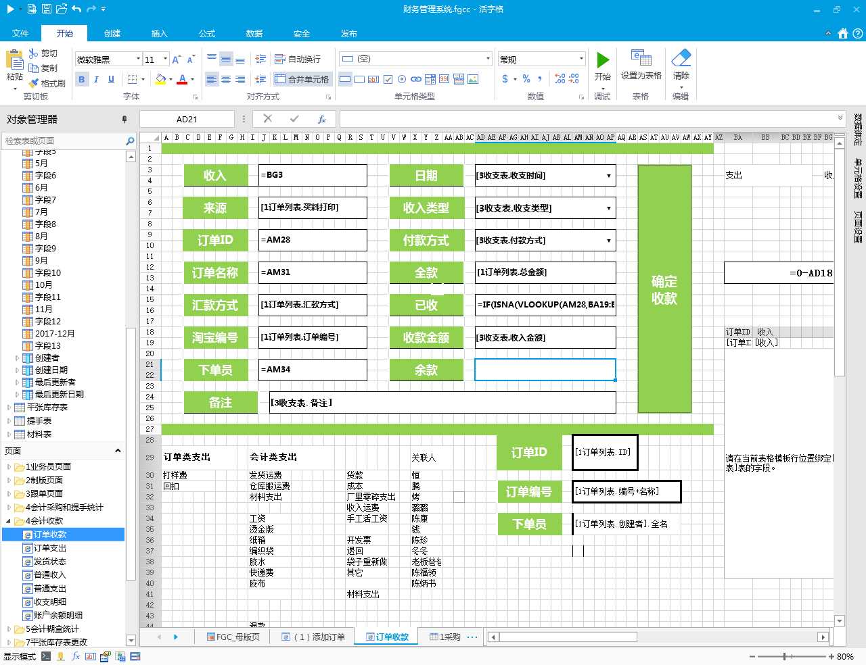
Task: Open the number format 常规 dropdown
Action: coord(581,59)
